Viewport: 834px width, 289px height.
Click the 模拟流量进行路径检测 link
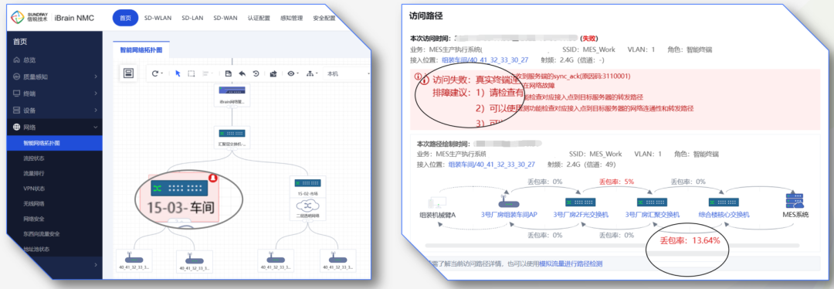(x=571, y=263)
